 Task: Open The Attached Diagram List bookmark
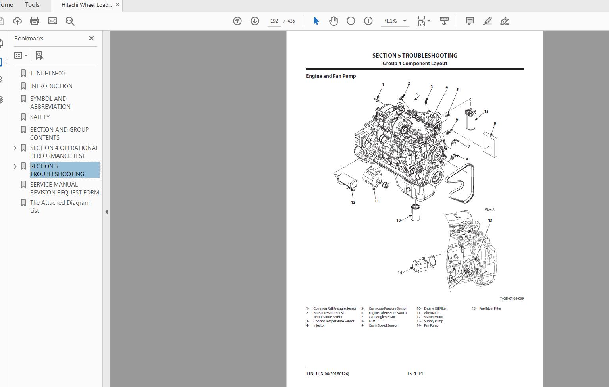[x=60, y=207]
